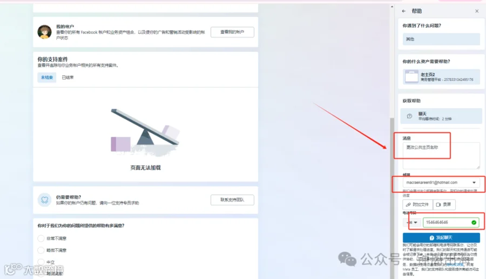Go back using the help panel arrow
This screenshot has height=279, width=486.
pos(403,11)
